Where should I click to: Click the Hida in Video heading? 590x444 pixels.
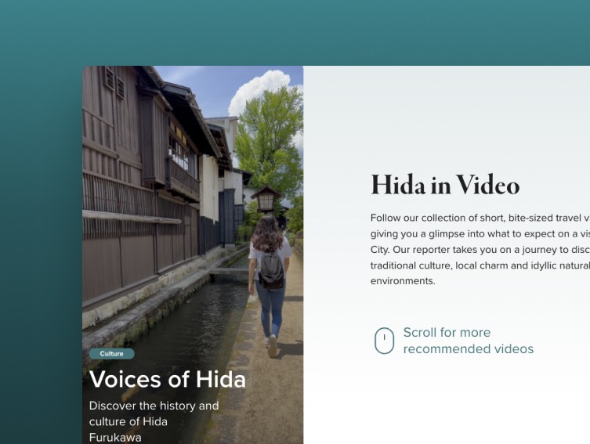pyautogui.click(x=445, y=185)
